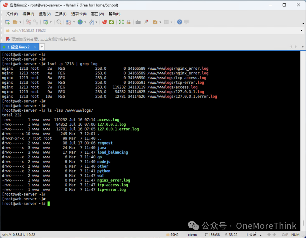Open the 工具(T) menu
This screenshot has height=238, width=306.
(x=60, y=14)
